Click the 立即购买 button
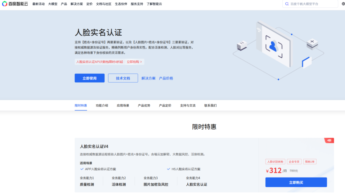The height and width of the screenshot is (193, 345). coord(296,182)
